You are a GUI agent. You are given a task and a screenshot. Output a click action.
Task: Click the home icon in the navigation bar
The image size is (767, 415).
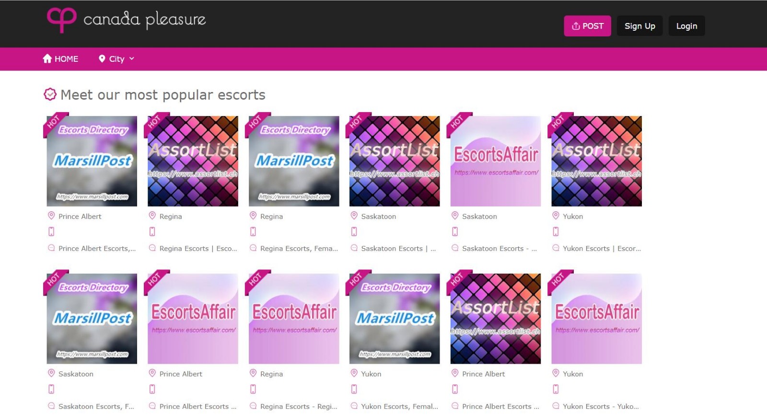click(x=47, y=58)
